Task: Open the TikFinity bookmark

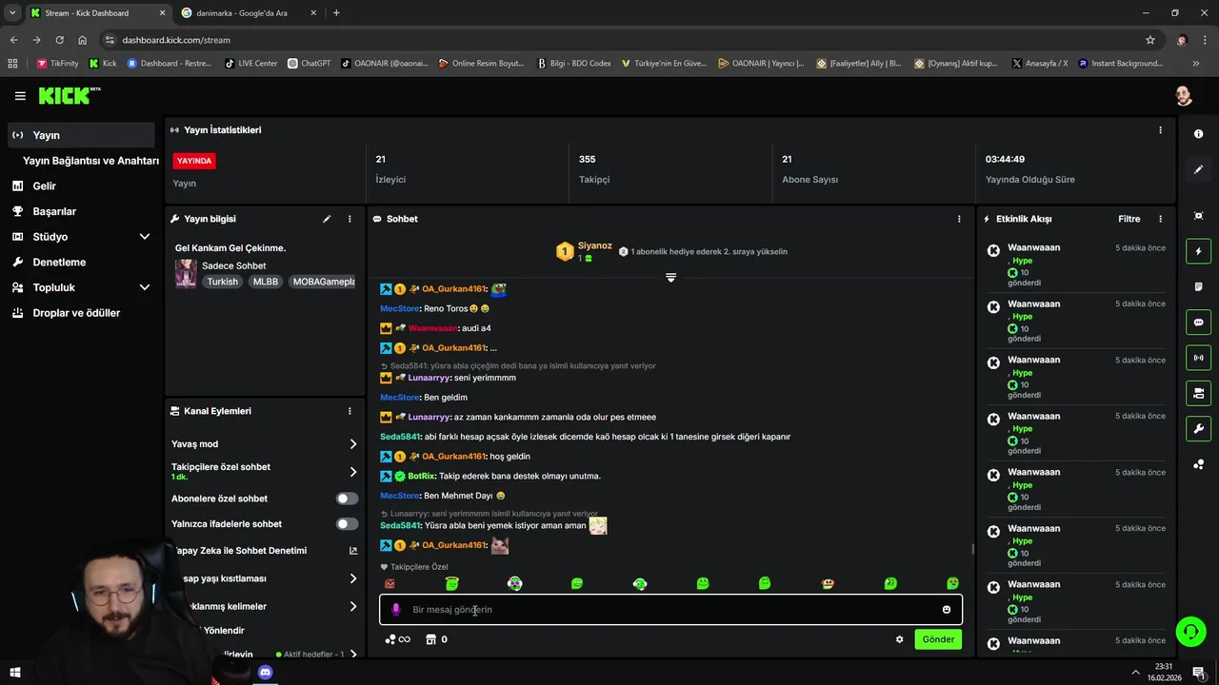Action: pyautogui.click(x=58, y=64)
